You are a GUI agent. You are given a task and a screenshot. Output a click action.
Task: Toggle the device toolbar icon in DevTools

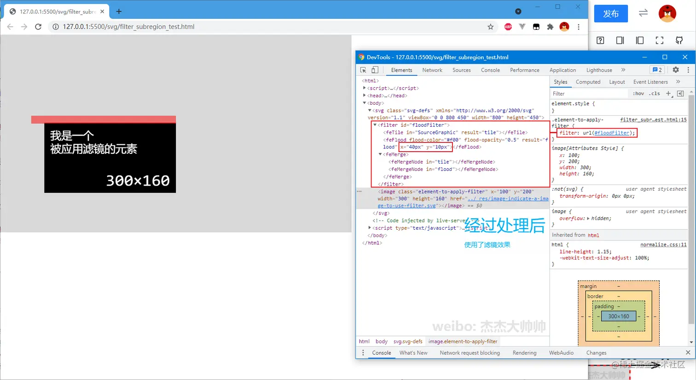point(375,70)
